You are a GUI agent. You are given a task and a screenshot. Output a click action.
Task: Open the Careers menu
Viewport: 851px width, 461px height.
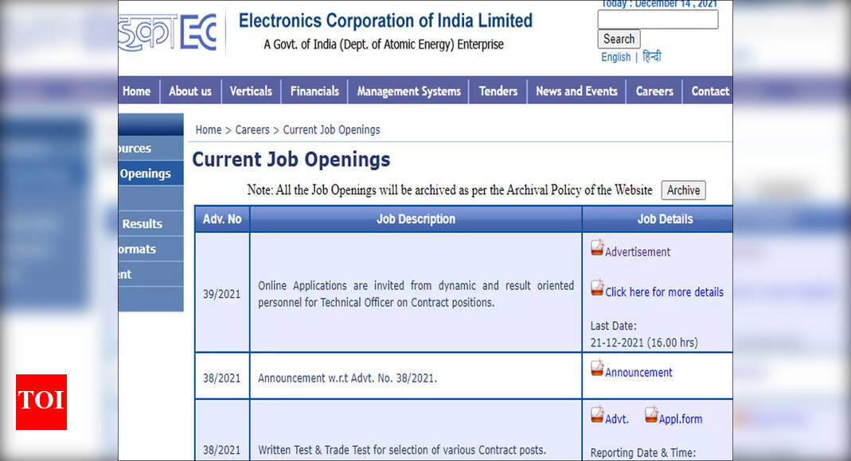(654, 91)
